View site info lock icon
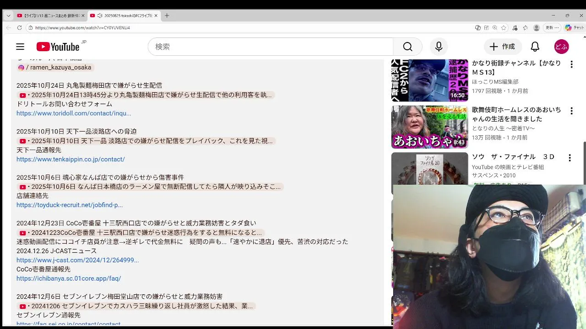586x329 pixels. point(30,28)
